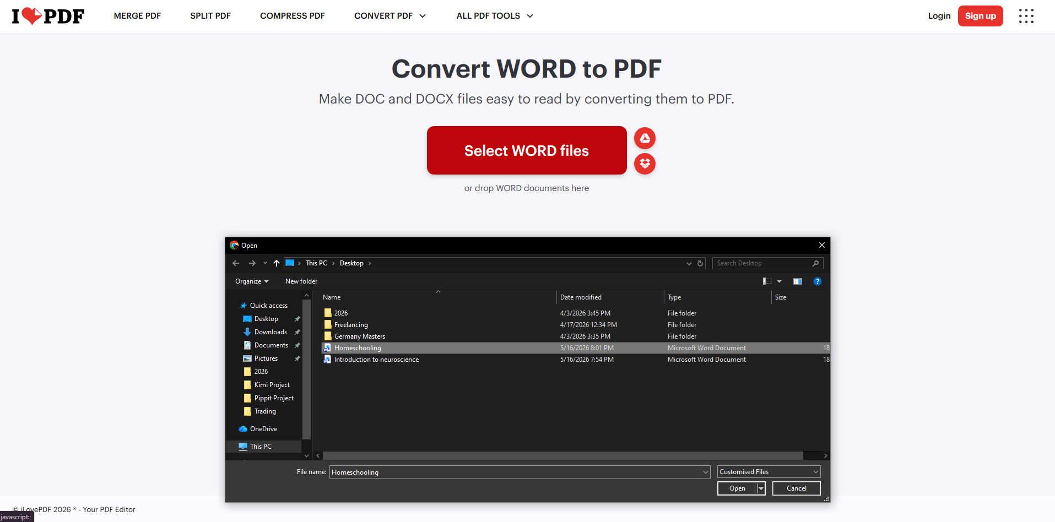Screen dimensions: 1055x522
Task: Click the iLovePDF logo
Action: pos(48,16)
